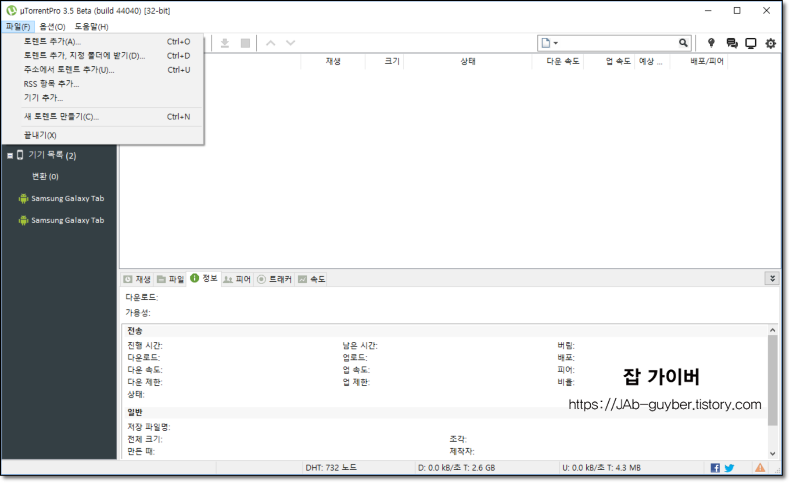The width and height of the screenshot is (790, 483).
Task: Switch to the 정보 detail tab
Action: click(204, 279)
